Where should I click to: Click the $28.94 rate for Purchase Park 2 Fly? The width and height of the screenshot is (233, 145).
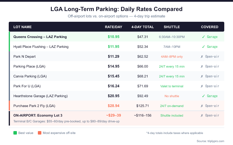click(114, 106)
